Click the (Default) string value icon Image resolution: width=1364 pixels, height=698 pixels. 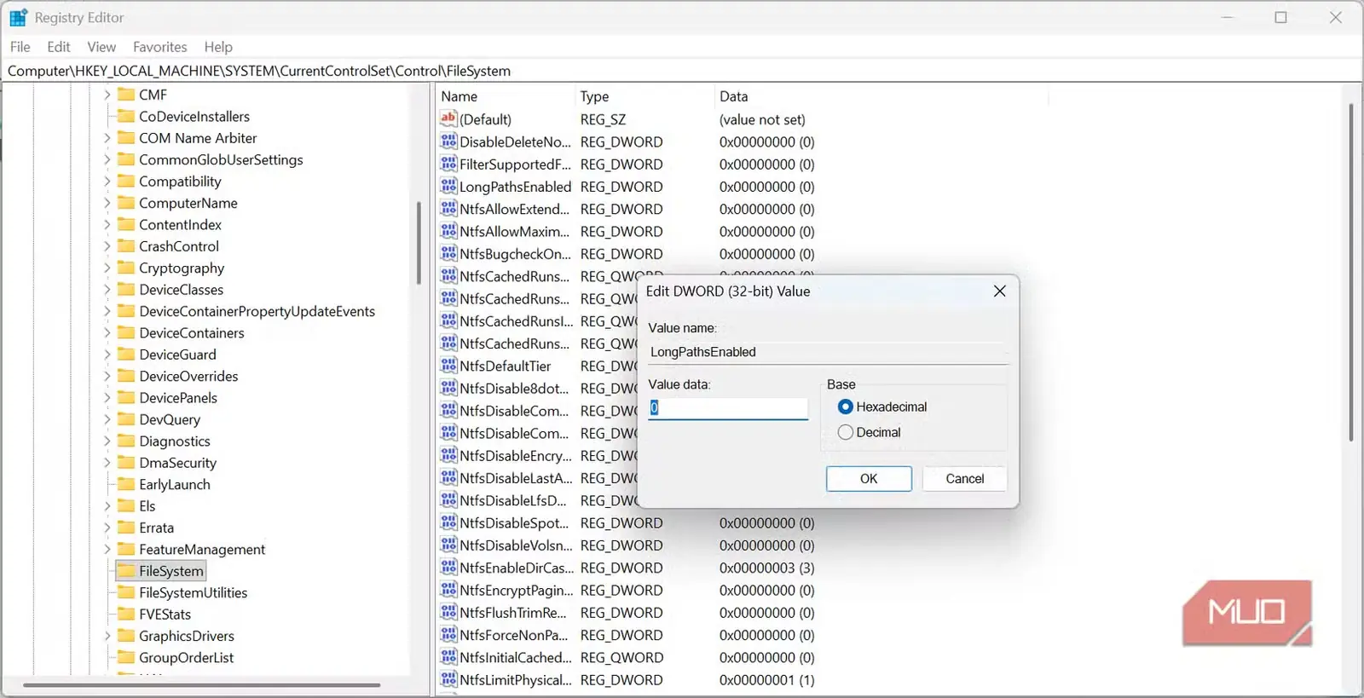[x=448, y=119]
